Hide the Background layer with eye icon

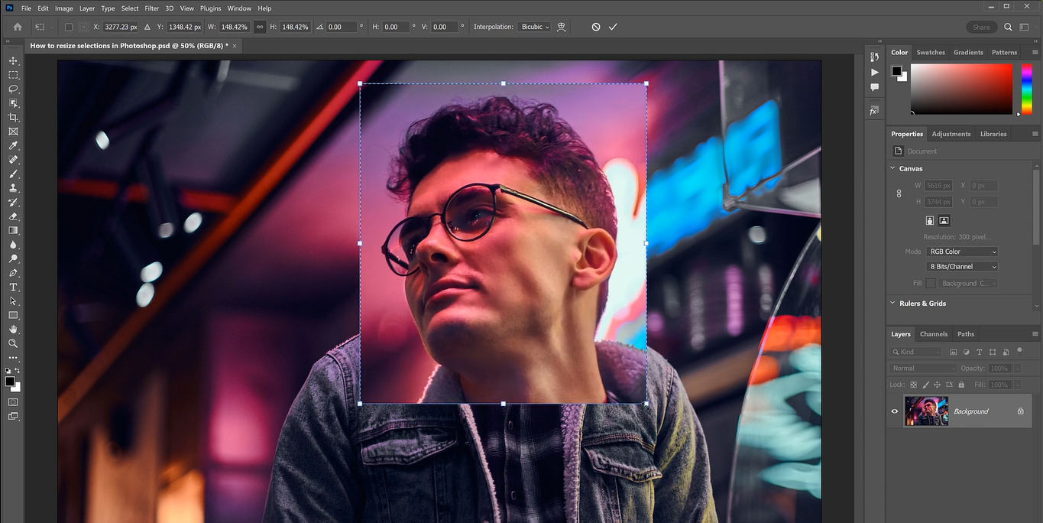(895, 411)
